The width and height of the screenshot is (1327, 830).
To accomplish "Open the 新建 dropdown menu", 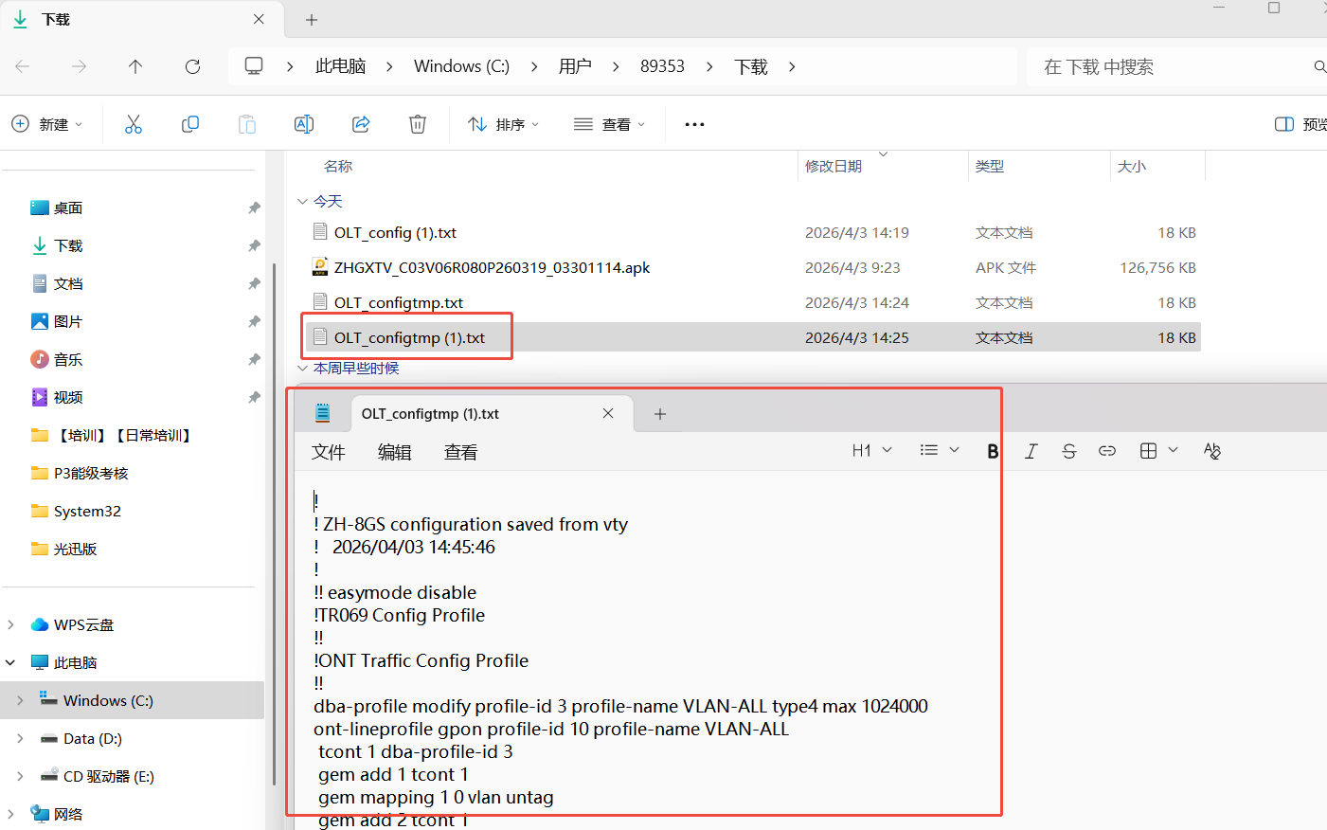I will click(48, 124).
